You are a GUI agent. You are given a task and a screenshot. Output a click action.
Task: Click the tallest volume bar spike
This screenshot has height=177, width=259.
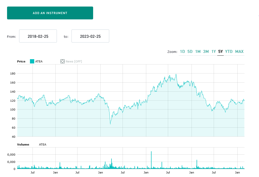click(x=151, y=159)
